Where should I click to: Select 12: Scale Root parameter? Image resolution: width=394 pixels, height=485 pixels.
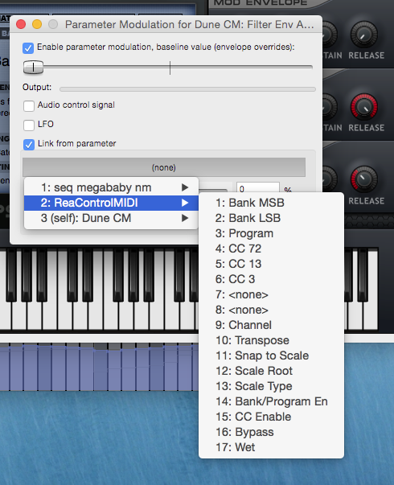tap(271, 371)
